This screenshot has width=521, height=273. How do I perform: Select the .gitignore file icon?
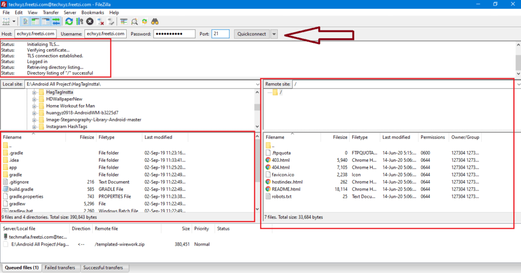(5, 182)
